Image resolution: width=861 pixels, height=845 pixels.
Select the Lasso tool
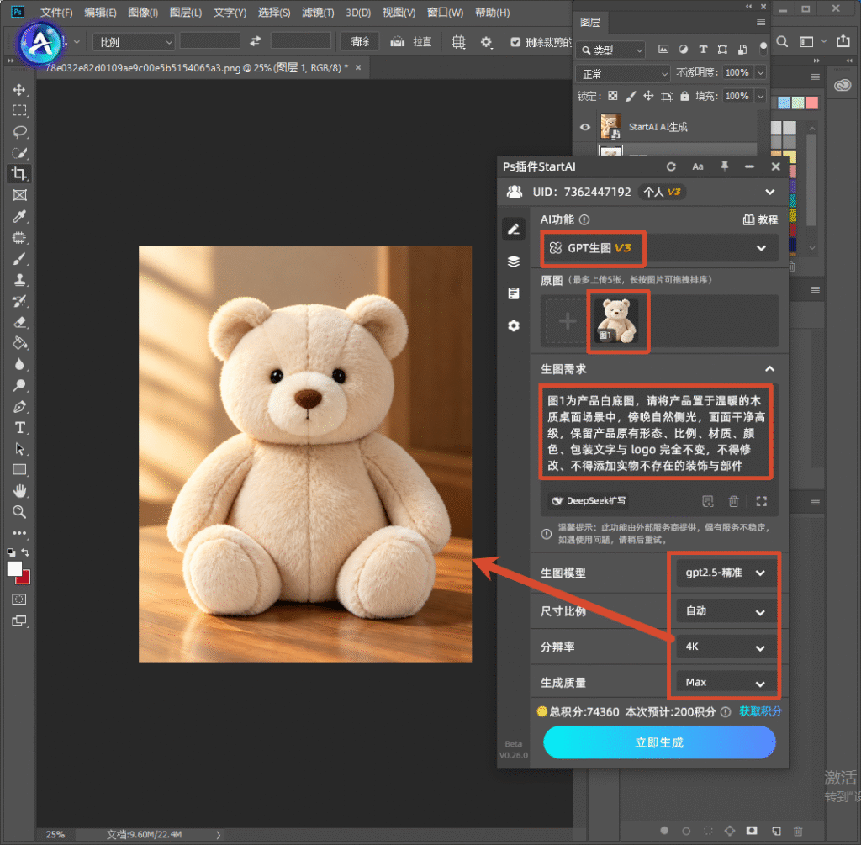19,132
